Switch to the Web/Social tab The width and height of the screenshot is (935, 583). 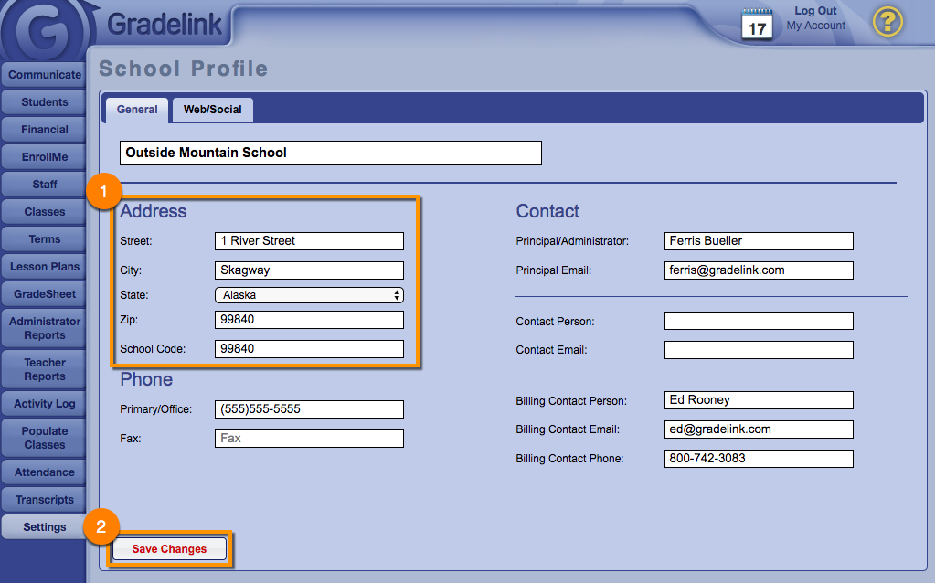click(x=212, y=110)
